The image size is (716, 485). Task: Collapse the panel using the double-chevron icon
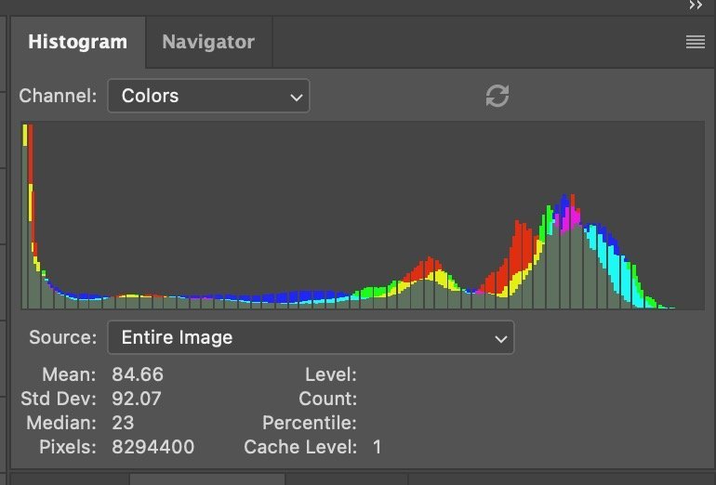(696, 6)
